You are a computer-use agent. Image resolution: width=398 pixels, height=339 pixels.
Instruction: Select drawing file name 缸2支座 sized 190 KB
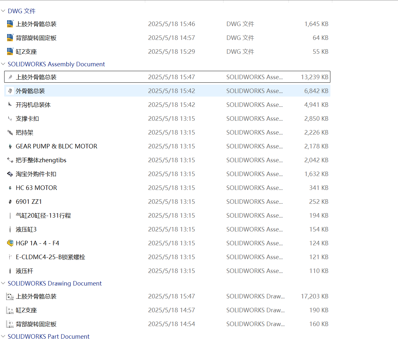(x=26, y=310)
